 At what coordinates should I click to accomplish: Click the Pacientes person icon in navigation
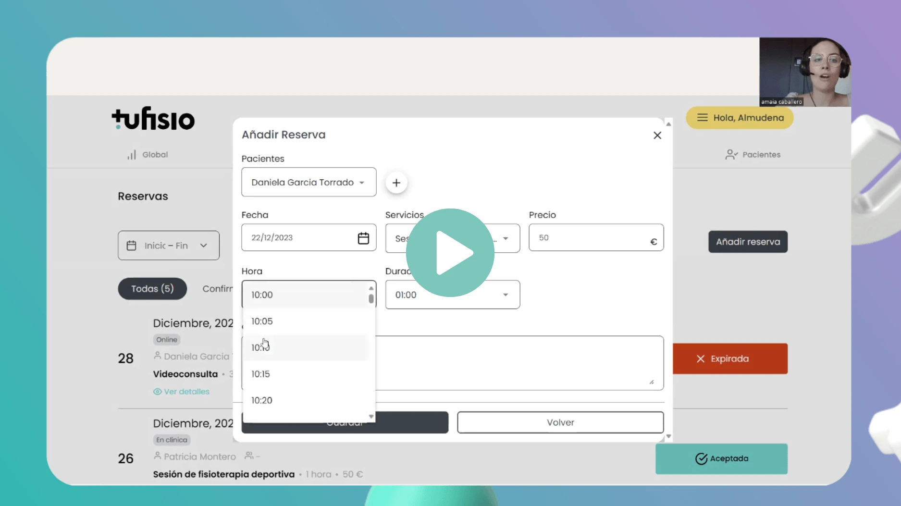731,155
